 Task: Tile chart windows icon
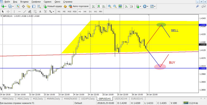pyautogui.click(x=120, y=6)
